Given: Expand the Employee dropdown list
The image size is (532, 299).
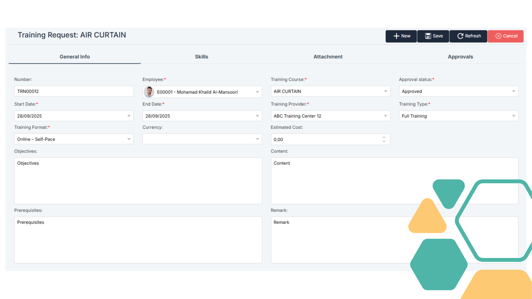Looking at the screenshot, I should [257, 92].
